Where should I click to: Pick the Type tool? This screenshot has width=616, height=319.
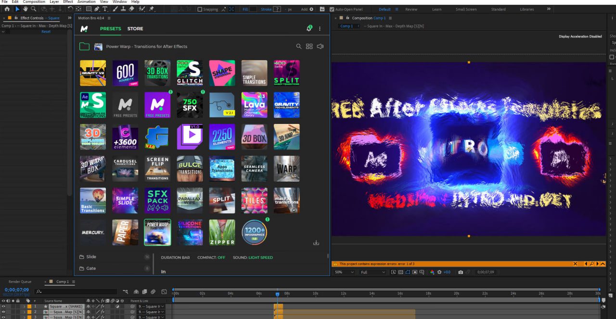[x=105, y=9]
